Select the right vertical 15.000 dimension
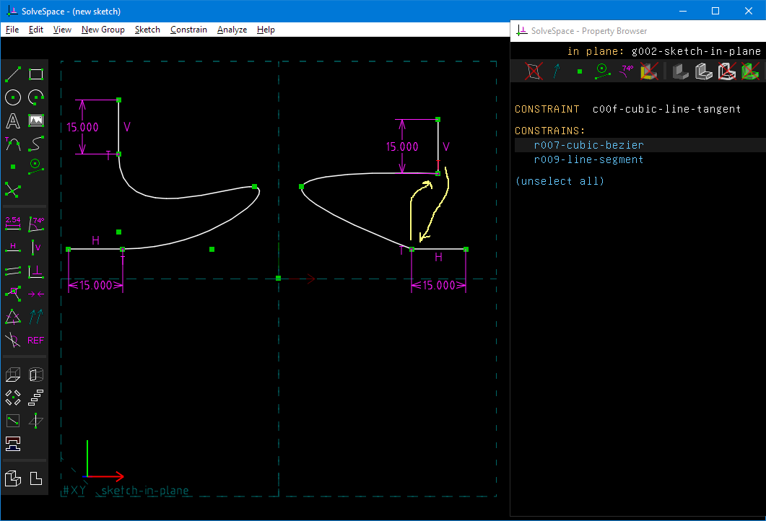Image resolution: width=766 pixels, height=521 pixels. click(402, 146)
